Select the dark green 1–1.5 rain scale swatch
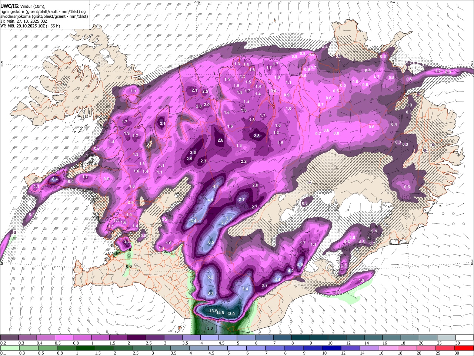This screenshot has height=356, width=474. click(85, 348)
